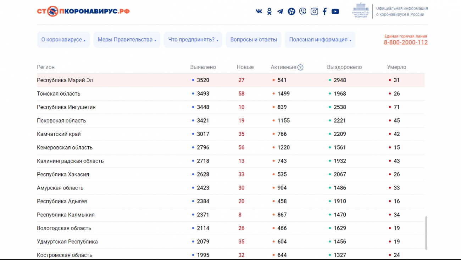Open the Telegram channel icon
Screen dimensions: 461x260
[280, 11]
